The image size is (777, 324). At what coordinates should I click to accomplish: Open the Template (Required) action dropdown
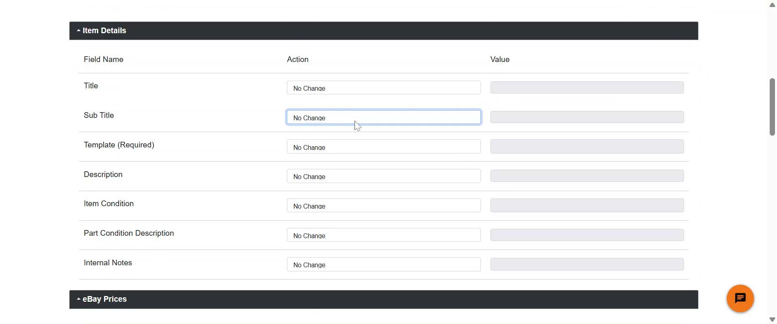click(383, 147)
